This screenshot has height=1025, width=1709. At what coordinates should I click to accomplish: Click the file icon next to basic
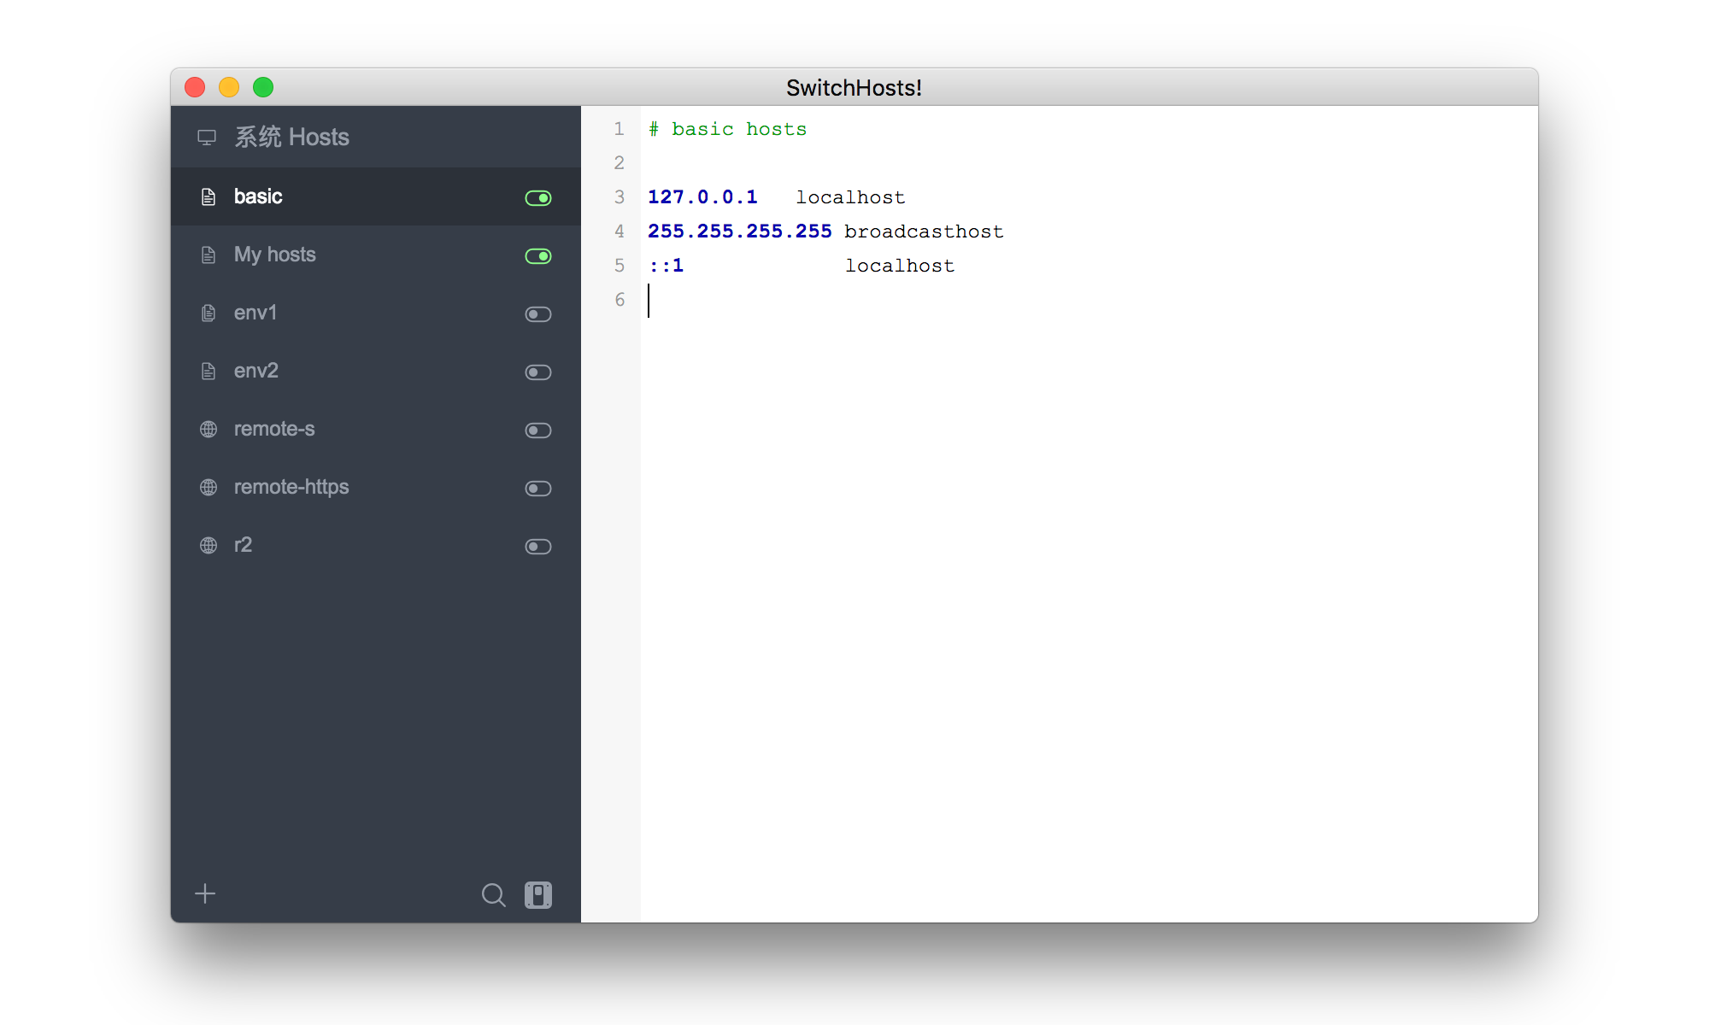[208, 197]
